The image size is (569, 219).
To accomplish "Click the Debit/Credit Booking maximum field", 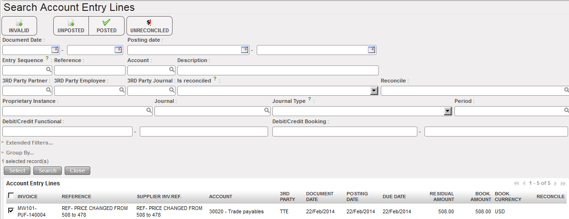I will (496, 132).
